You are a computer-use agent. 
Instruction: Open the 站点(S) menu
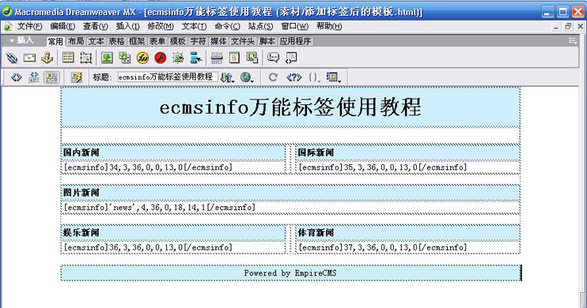click(260, 26)
